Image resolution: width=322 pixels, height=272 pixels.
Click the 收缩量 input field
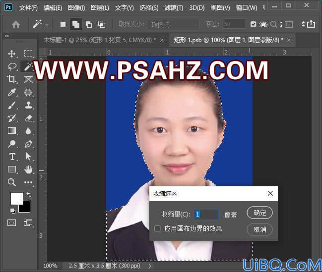click(206, 215)
